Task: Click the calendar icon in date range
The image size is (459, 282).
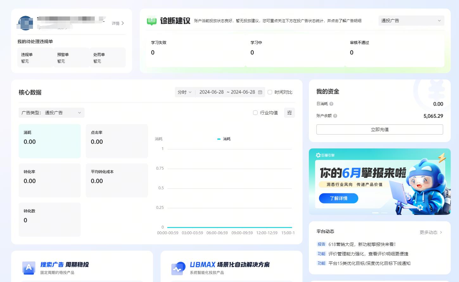Action: point(260,92)
